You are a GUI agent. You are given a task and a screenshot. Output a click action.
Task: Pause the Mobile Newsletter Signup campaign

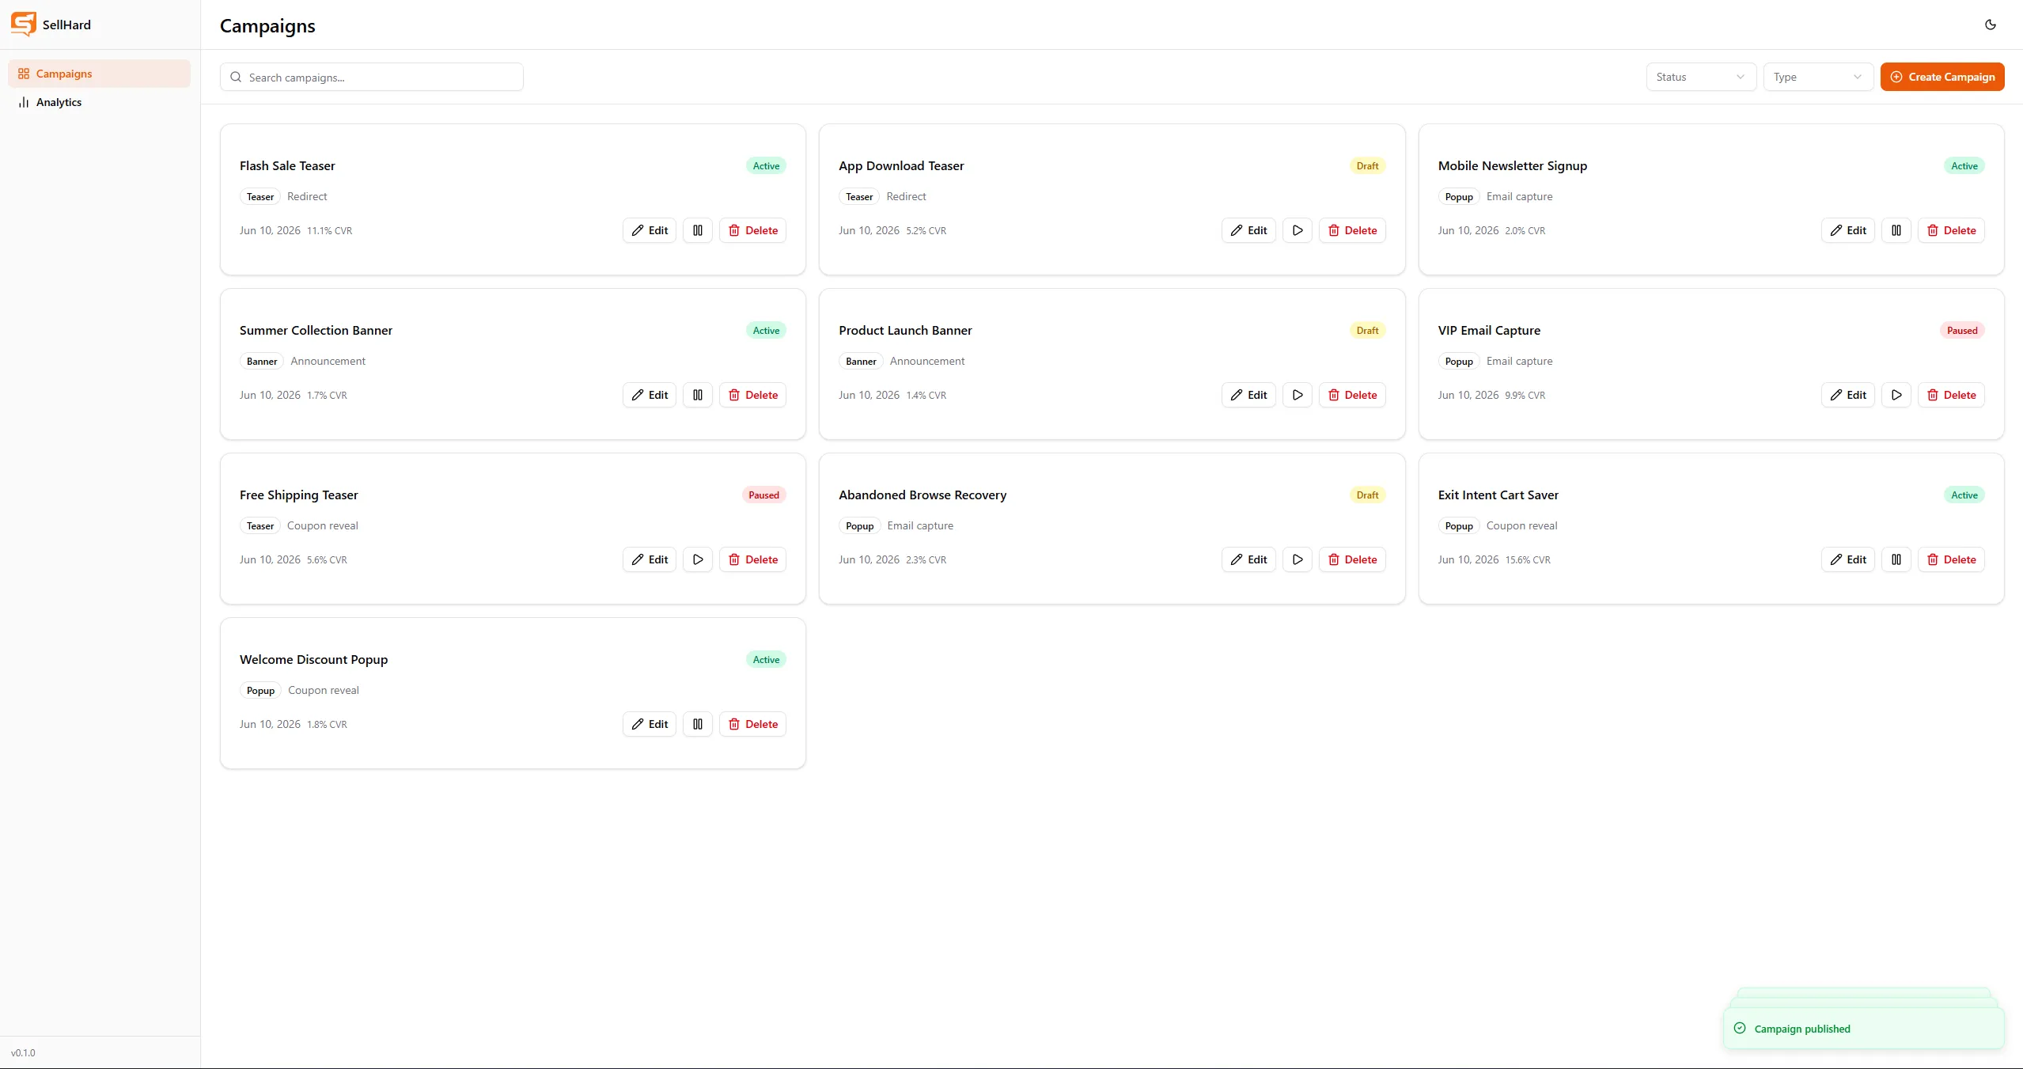click(x=1896, y=230)
